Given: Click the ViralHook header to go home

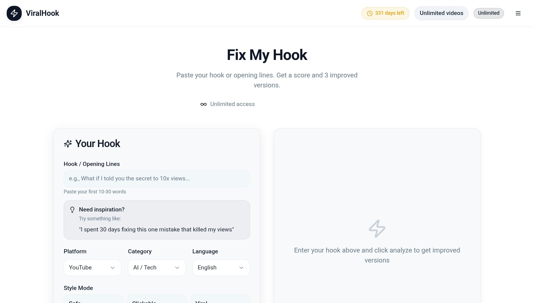Looking at the screenshot, I should pyautogui.click(x=42, y=13).
